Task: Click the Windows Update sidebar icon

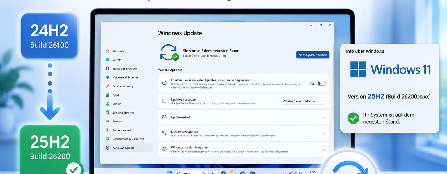Action: pyautogui.click(x=107, y=148)
